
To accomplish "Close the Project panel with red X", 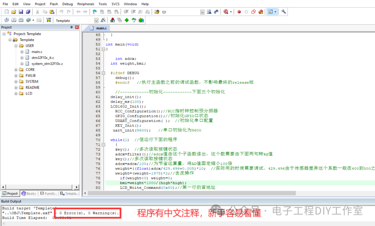I will click(x=77, y=27).
